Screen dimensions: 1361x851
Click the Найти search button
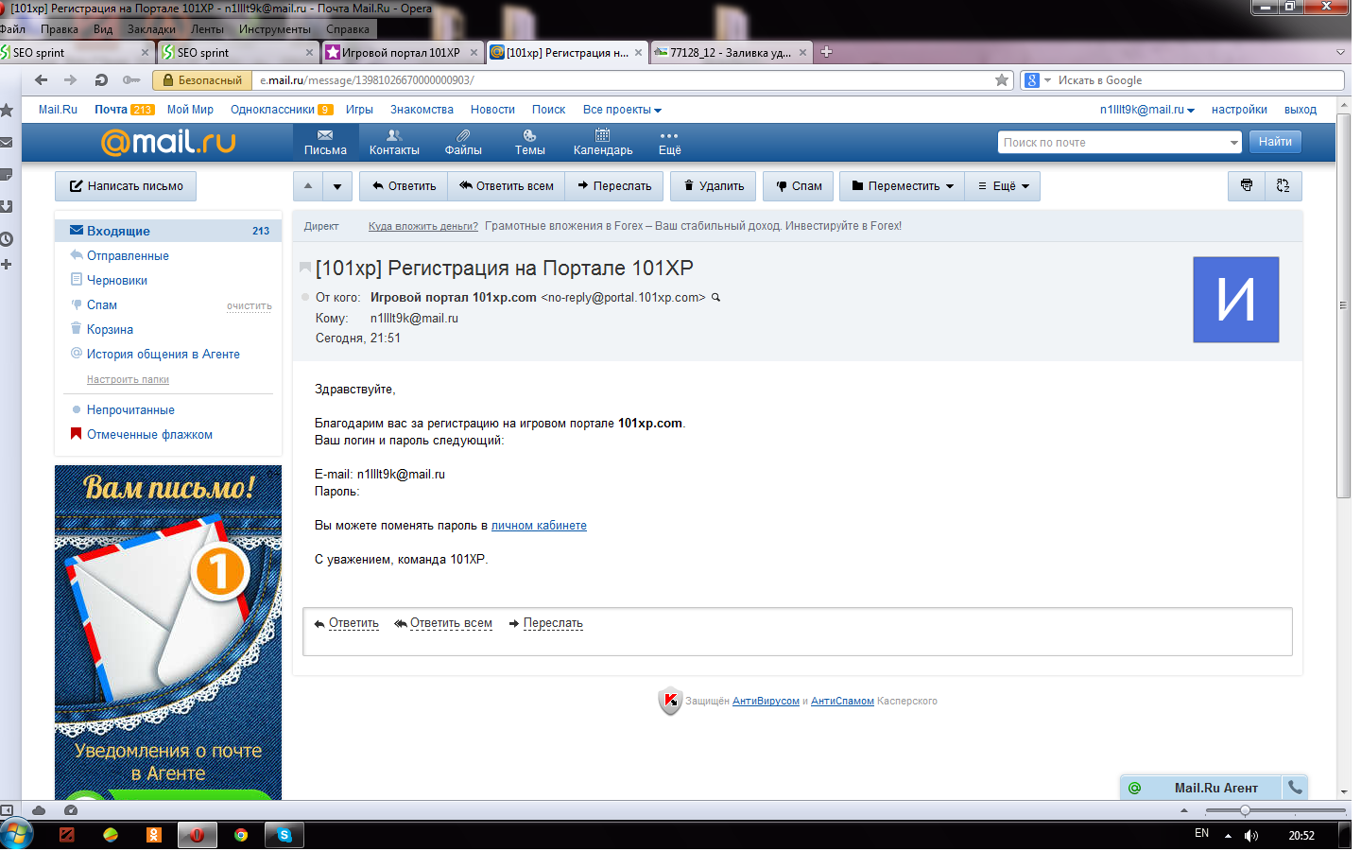click(x=1275, y=142)
